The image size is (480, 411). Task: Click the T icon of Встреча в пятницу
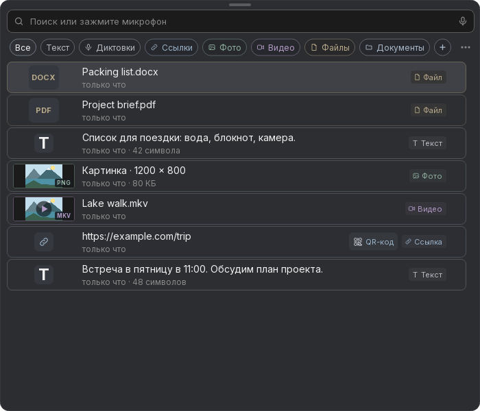tap(44, 275)
